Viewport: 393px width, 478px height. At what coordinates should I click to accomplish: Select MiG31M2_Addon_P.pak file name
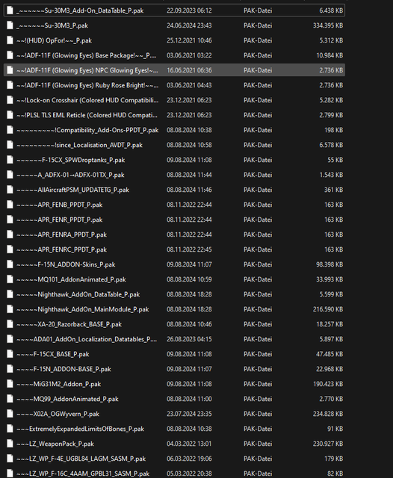click(x=58, y=384)
